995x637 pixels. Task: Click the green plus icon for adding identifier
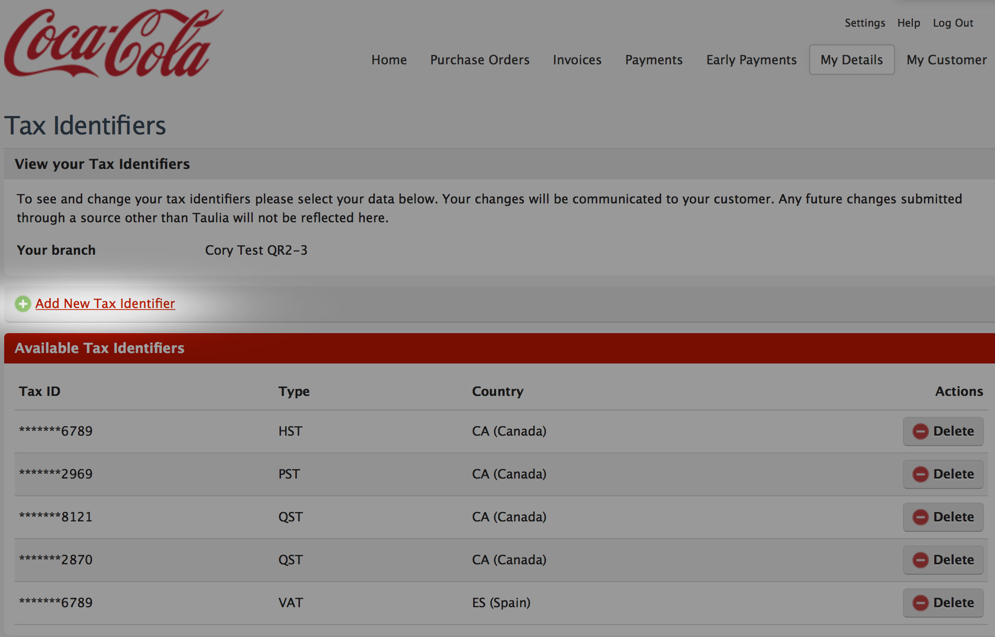(x=23, y=304)
